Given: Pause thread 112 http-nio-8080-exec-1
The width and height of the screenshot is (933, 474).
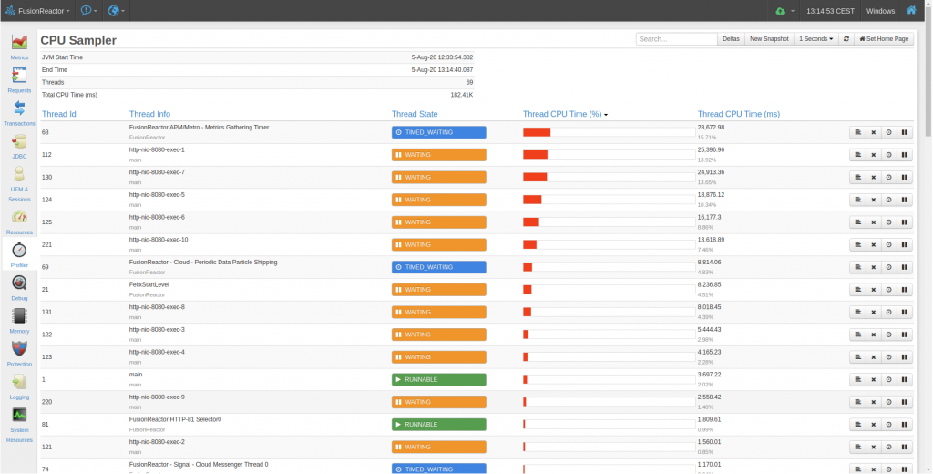Looking at the screenshot, I should pyautogui.click(x=905, y=155).
